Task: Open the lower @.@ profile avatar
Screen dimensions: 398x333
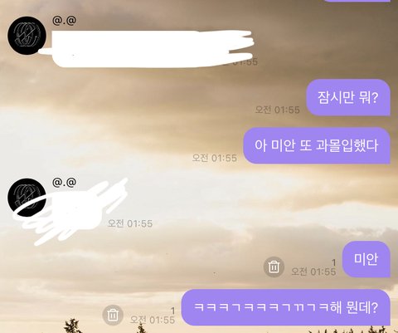Action: pyautogui.click(x=27, y=197)
